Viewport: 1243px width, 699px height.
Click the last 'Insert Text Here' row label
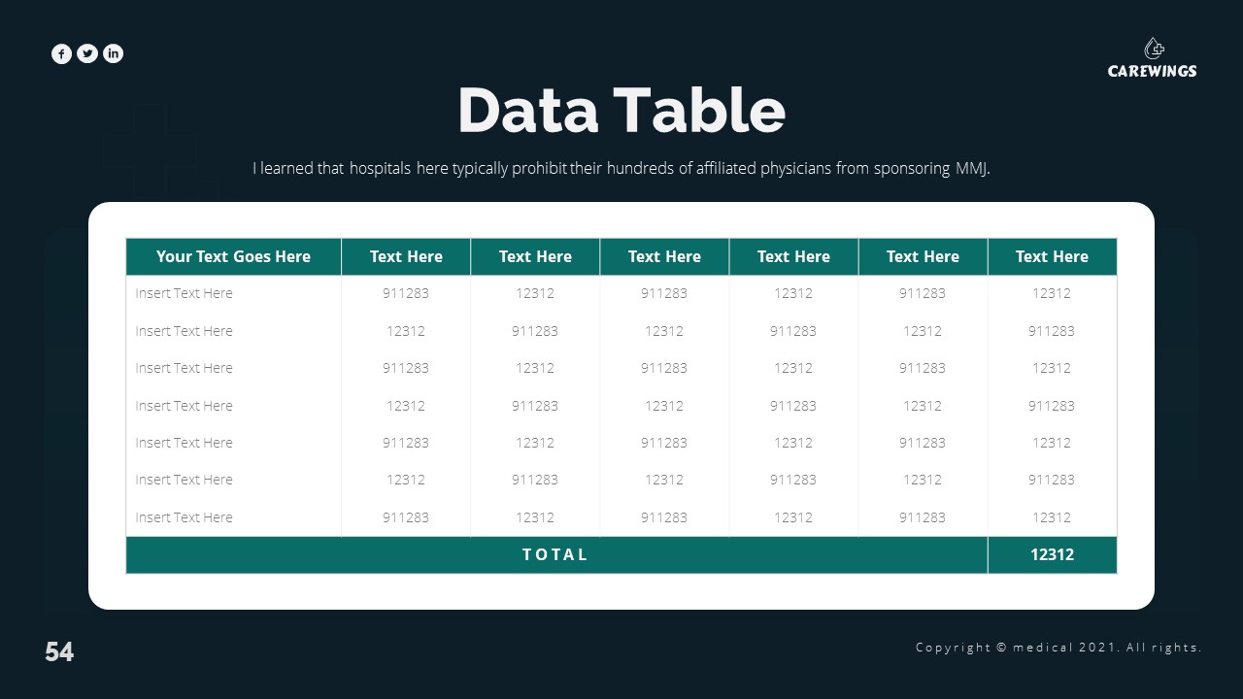[x=185, y=517]
